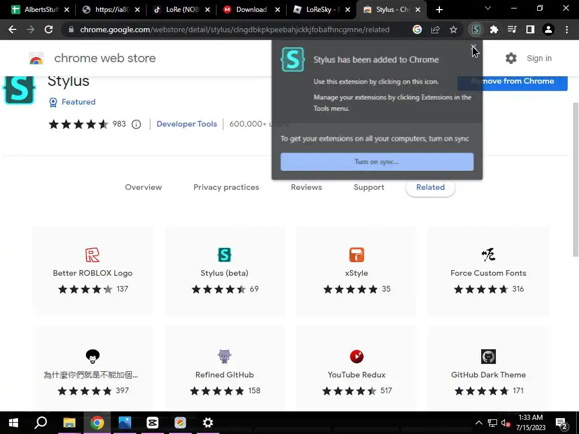
Task: Open the Photos app in taskbar
Action: point(125,423)
